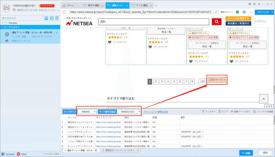Click the NETSEA logo

[x=79, y=23]
